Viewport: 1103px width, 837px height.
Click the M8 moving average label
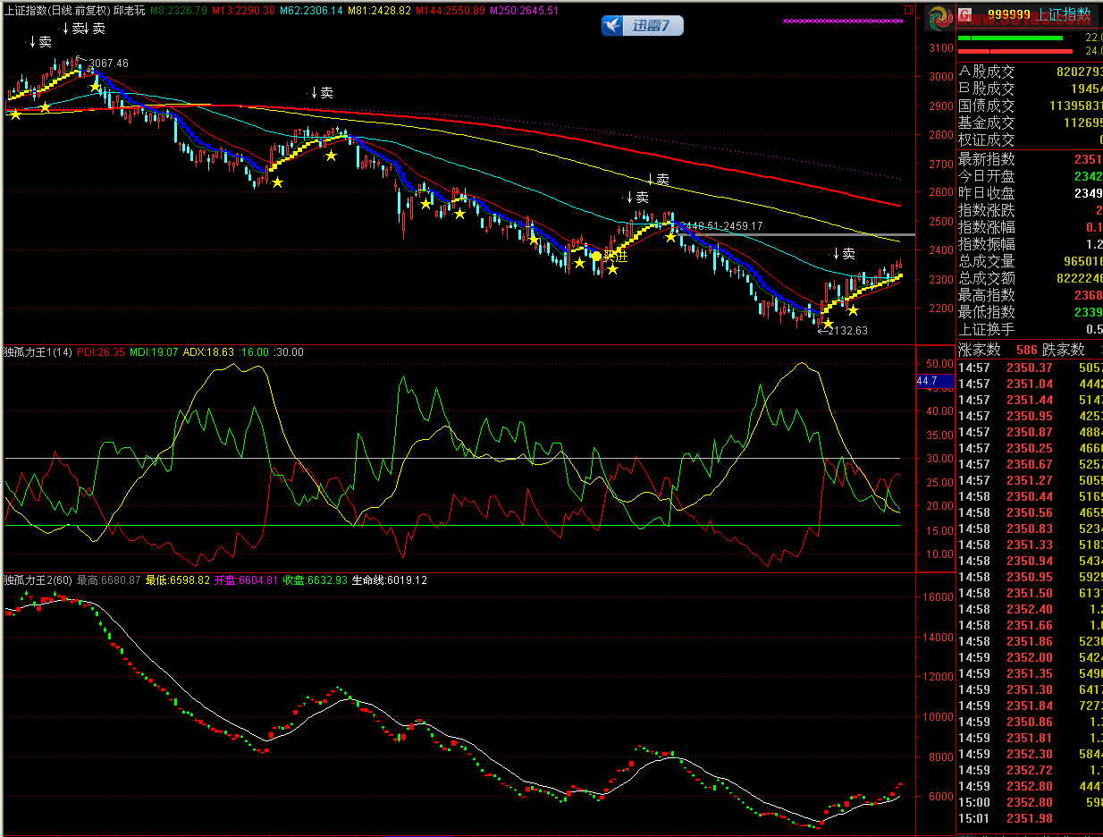[x=179, y=11]
